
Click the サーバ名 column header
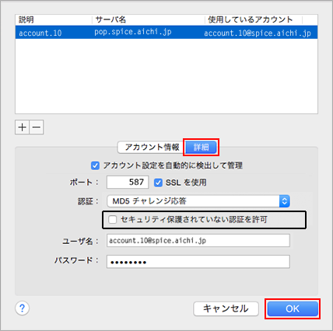(x=110, y=19)
